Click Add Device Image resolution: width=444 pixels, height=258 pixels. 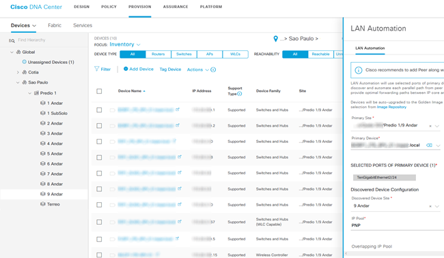pos(139,69)
